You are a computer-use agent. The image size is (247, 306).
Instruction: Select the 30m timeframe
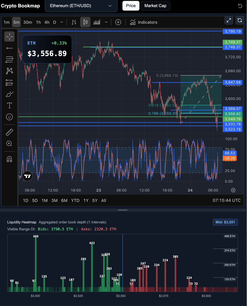point(28,22)
